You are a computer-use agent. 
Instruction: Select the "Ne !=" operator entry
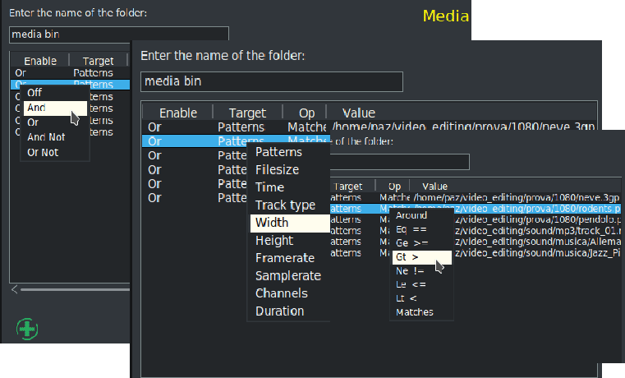(x=410, y=271)
